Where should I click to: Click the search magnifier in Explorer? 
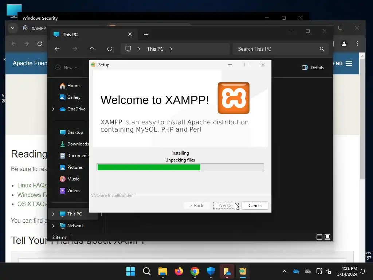322,49
